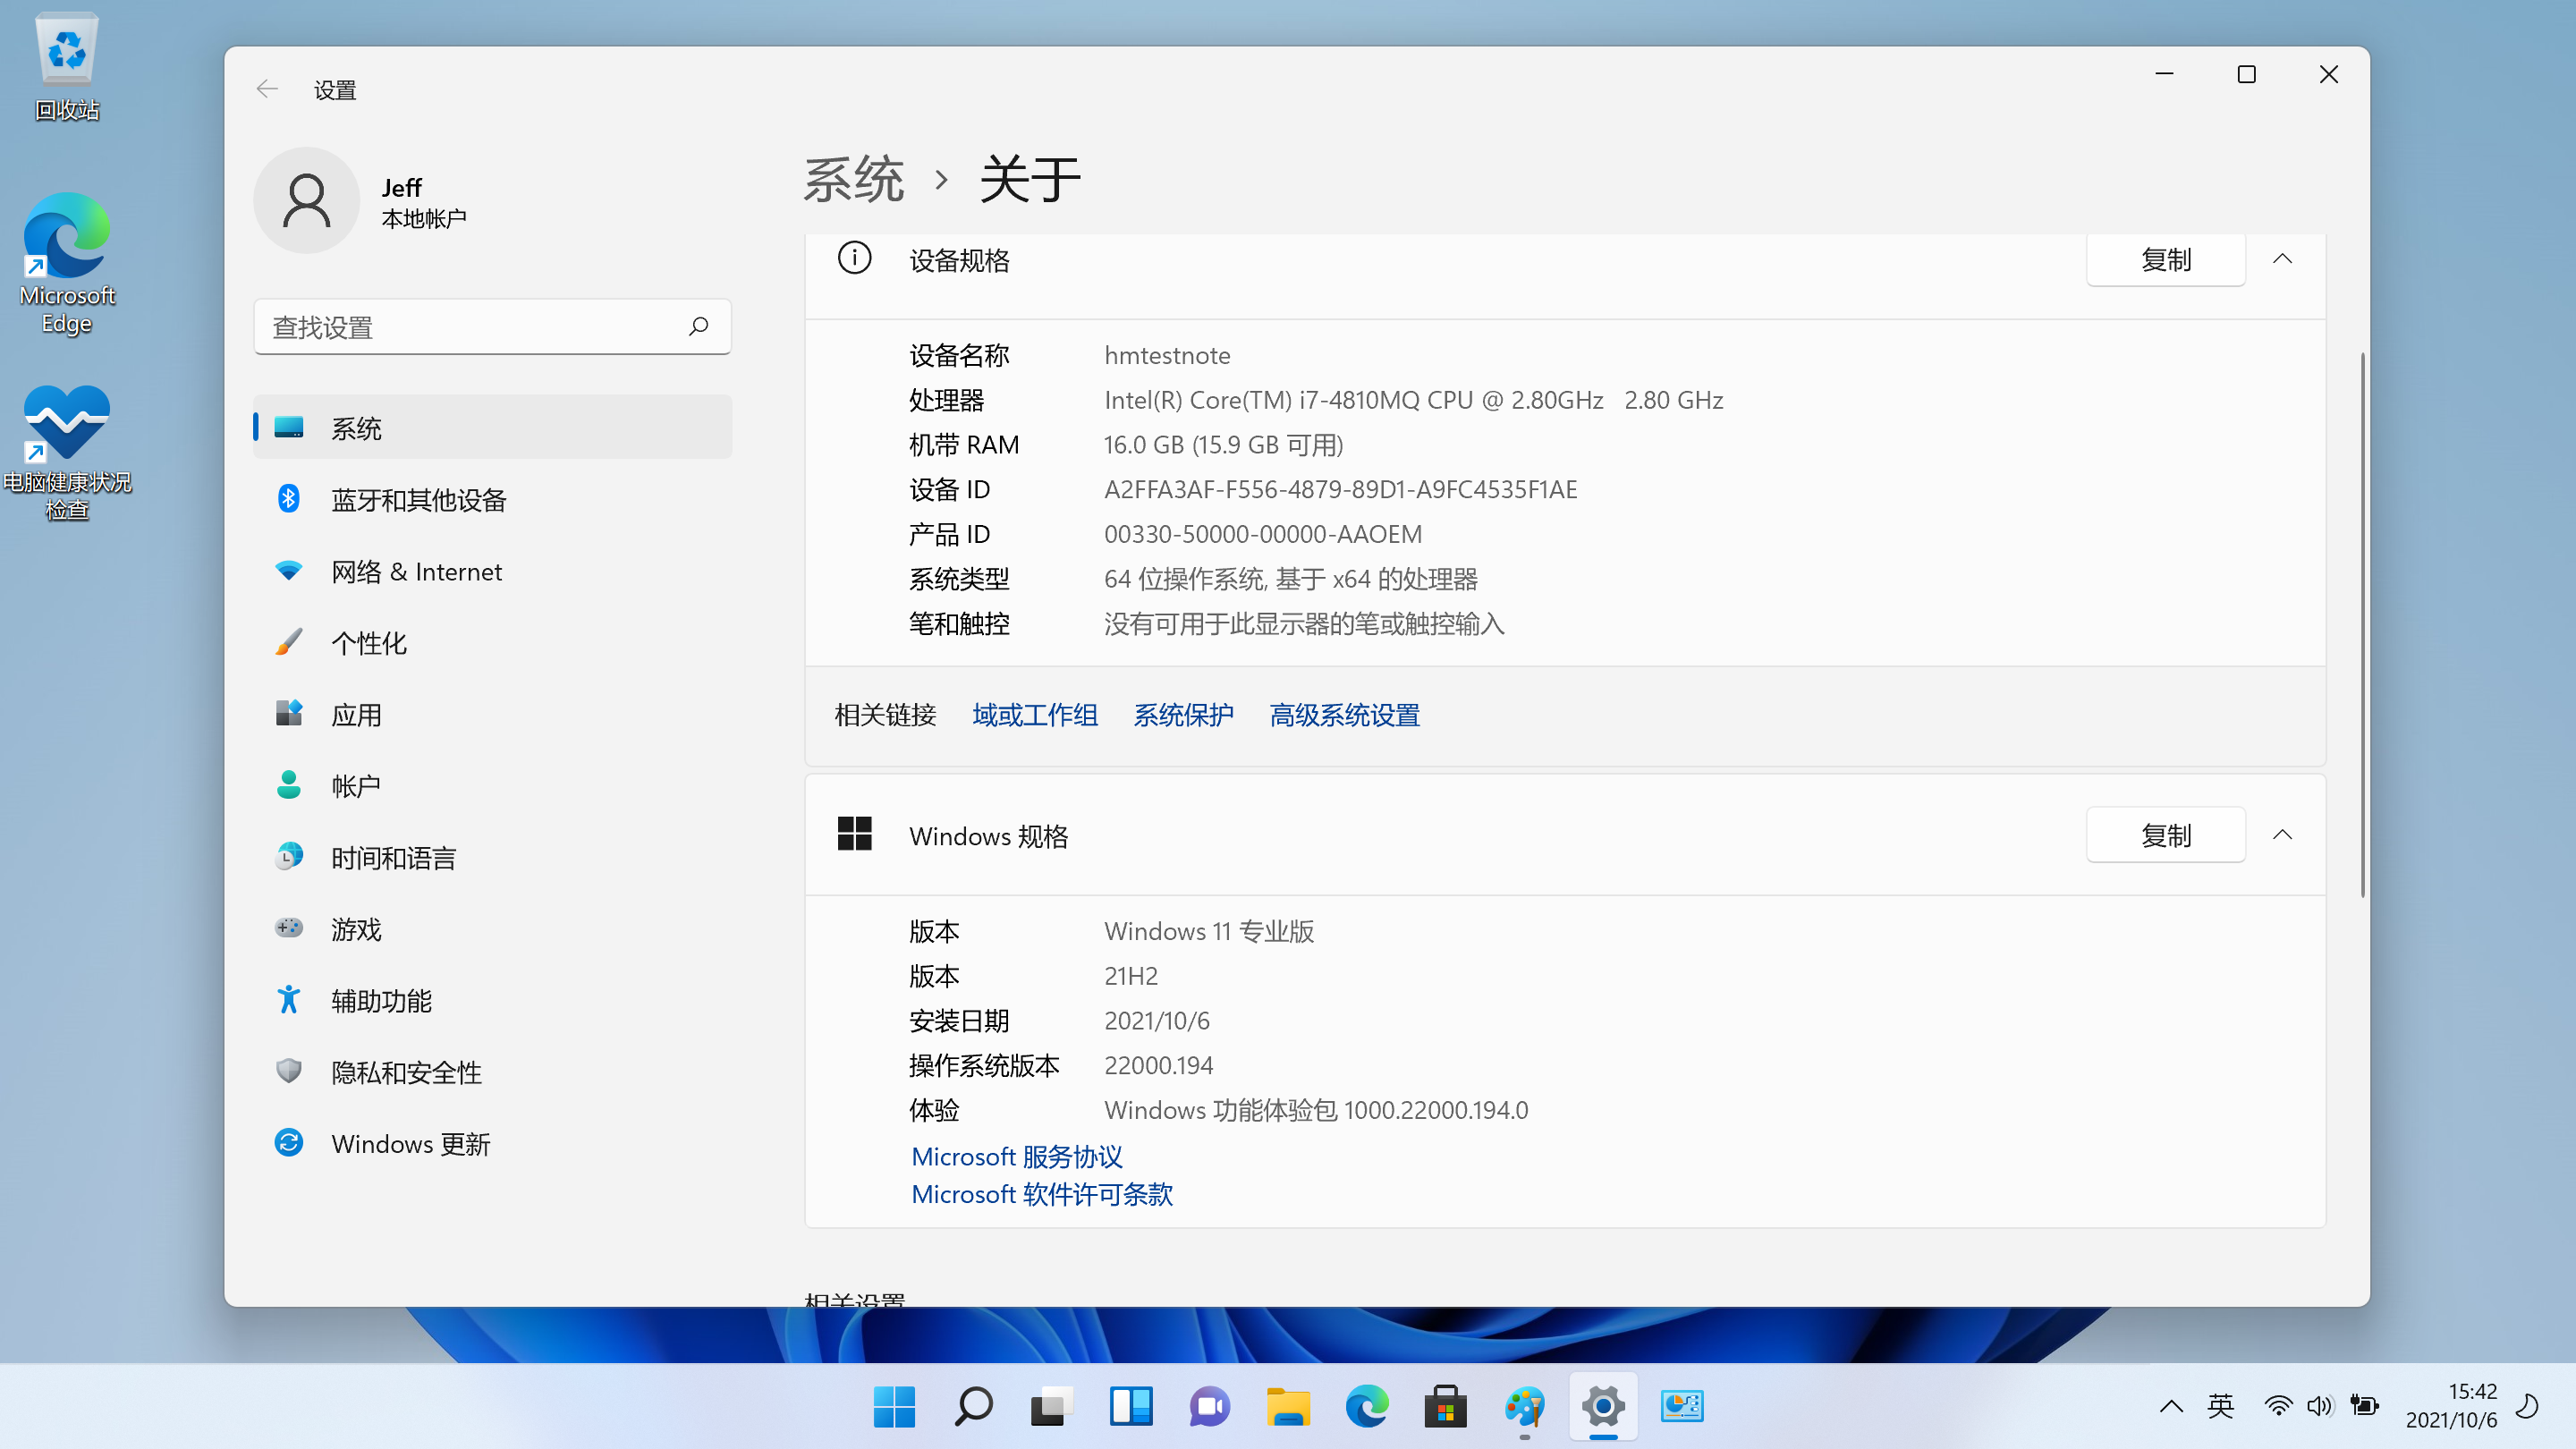The height and width of the screenshot is (1449, 2576).
Task: Collapse the Windows 规格 section
Action: 2283,835
